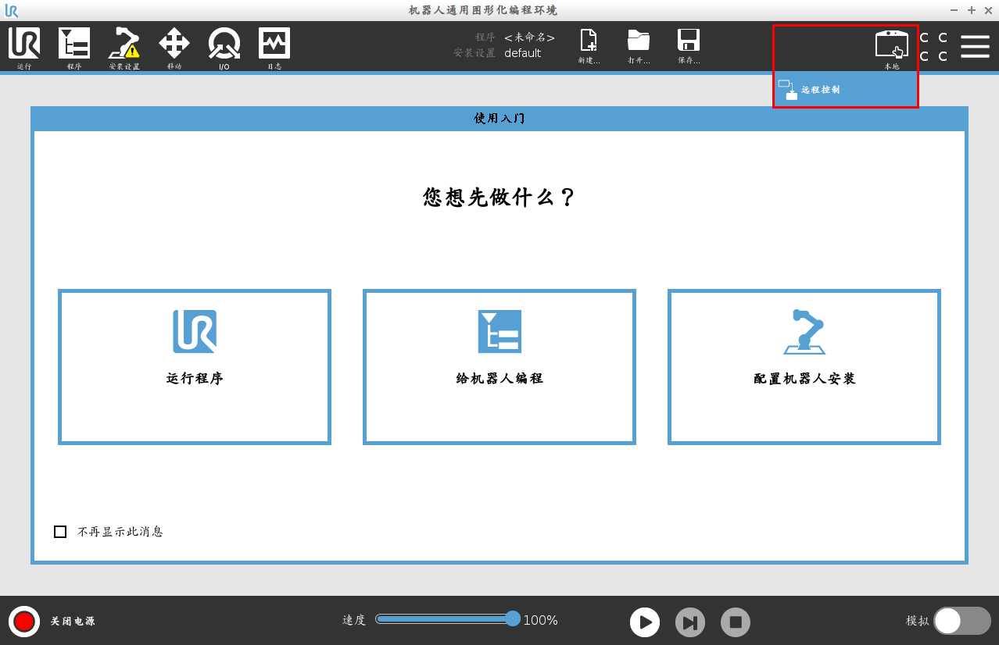
Task: Choose the 配置机器人安装 card
Action: [x=803, y=367]
